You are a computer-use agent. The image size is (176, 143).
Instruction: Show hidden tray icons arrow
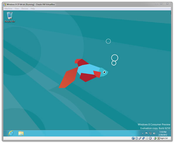[x=143, y=133]
